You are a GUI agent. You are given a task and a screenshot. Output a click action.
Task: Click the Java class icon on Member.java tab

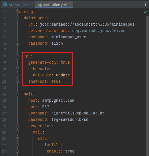click(x=5, y=4)
